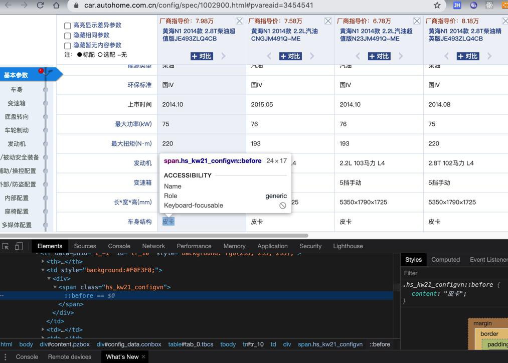Remove the 7.98万 car column with X
This screenshot has width=508, height=363.
click(239, 21)
